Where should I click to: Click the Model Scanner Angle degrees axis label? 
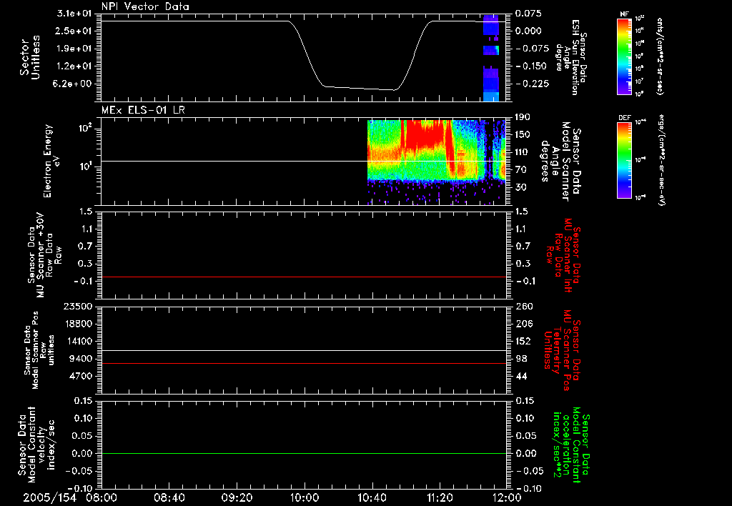coord(560,162)
